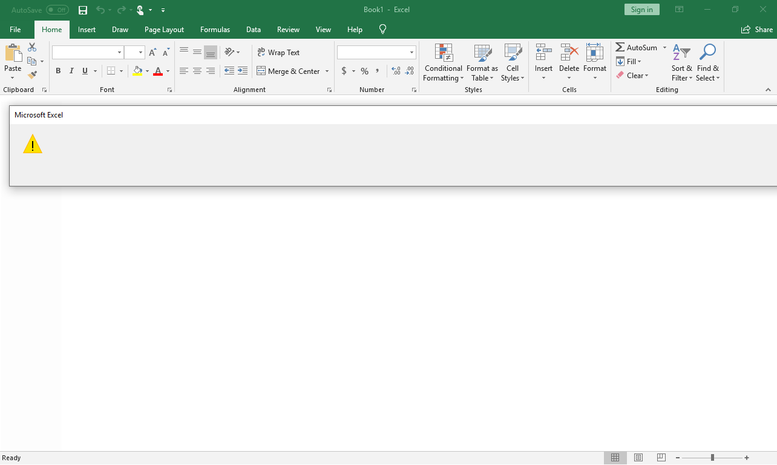The image size is (777, 465).
Task: Open Cell Styles gallery
Action: click(513, 63)
